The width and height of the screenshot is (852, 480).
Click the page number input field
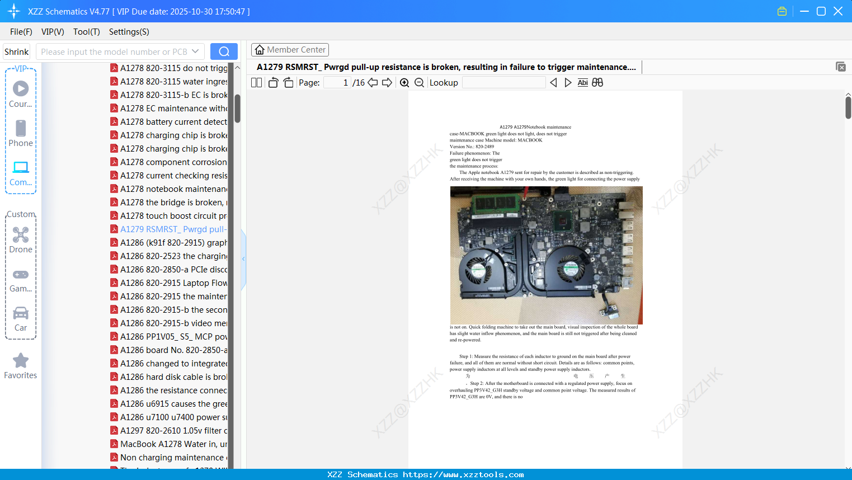click(x=337, y=83)
